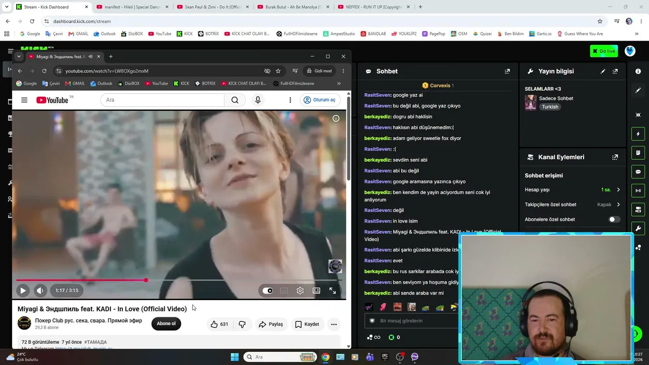Pop out the Kanal Eylemleri panel
Screen dimensions: 649x365
(615, 157)
